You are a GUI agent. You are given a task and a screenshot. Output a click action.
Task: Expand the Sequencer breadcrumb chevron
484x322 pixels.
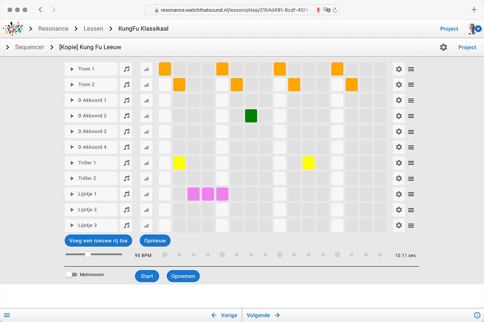(x=8, y=47)
